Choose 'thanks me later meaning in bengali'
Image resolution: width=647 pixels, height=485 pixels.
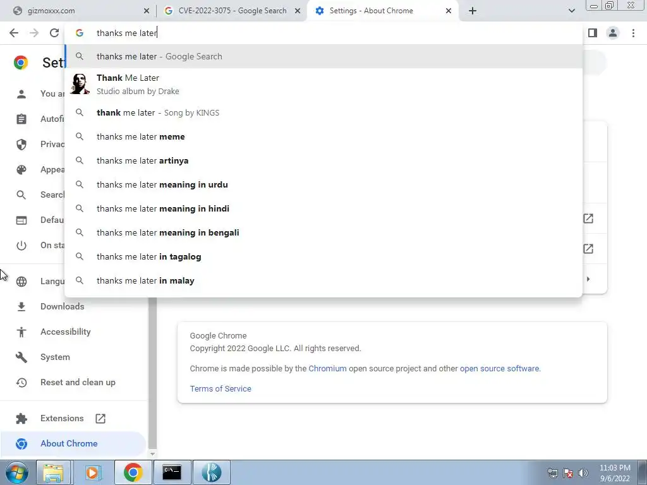(x=323, y=232)
